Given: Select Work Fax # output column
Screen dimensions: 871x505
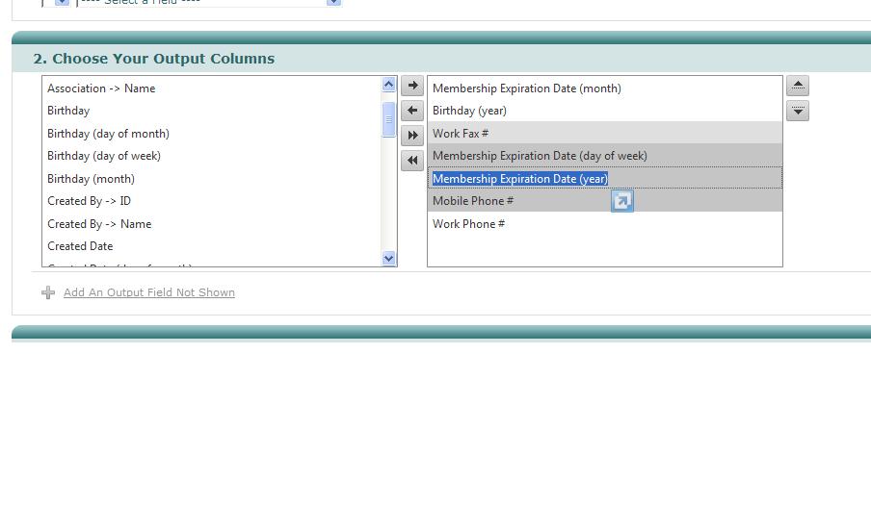Looking at the screenshot, I should point(605,134).
